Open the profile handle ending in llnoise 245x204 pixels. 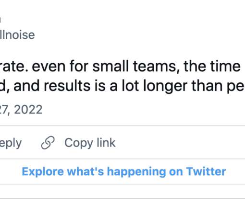pyautogui.click(x=17, y=35)
